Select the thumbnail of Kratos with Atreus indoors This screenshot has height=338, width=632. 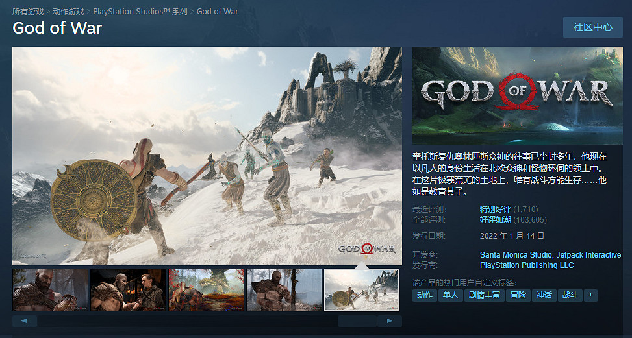point(128,290)
